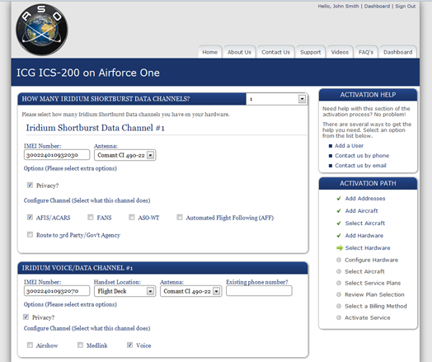The height and width of the screenshot is (362, 432).
Task: Uncheck Privacy in Shortburst Data Channel #1
Action: 30,186
